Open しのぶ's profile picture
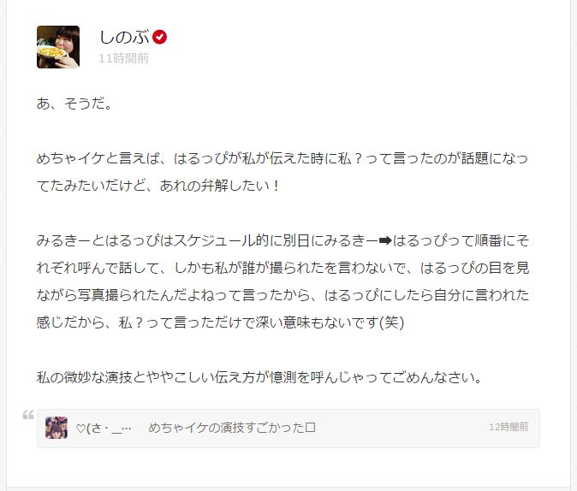Image resolution: width=577 pixels, height=491 pixels. (x=58, y=47)
